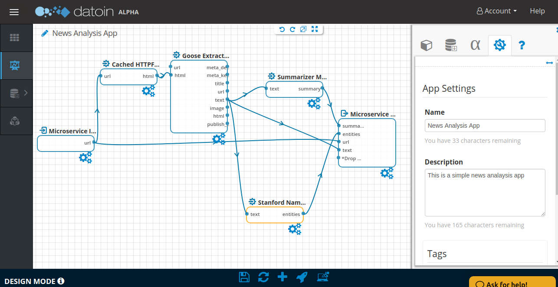Click the app Name input field
Image resolution: width=558 pixels, height=287 pixels.
click(485, 126)
